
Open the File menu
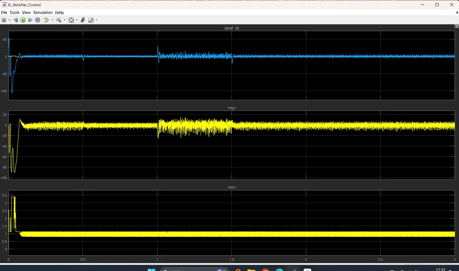tap(4, 12)
